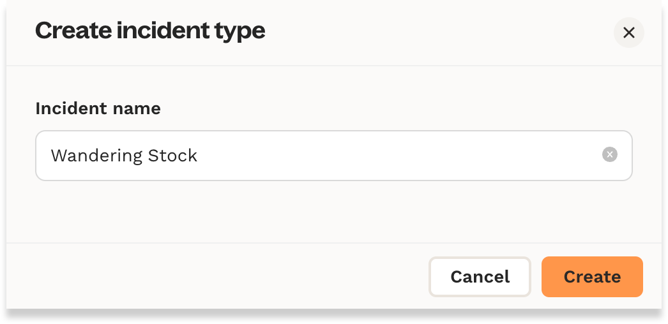
Task: Click the Incident name input field
Action: (319, 156)
